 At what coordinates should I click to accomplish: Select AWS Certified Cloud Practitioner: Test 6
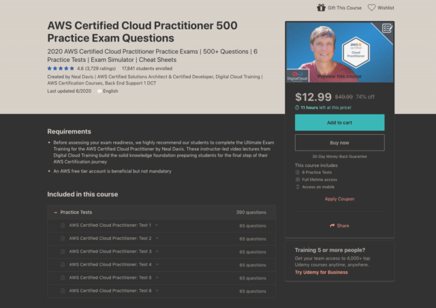pos(110,291)
